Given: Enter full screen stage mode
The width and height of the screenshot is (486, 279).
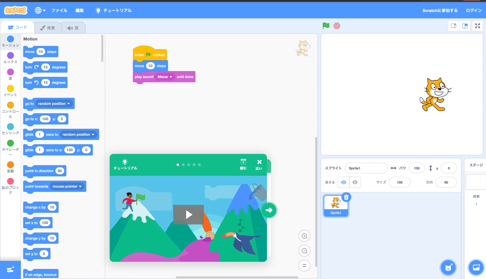Looking at the screenshot, I should click(x=477, y=26).
